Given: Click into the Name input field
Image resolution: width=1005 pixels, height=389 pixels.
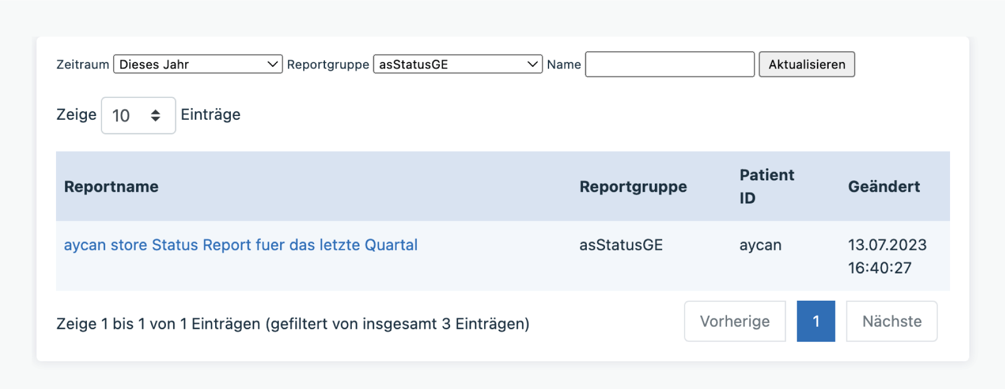Looking at the screenshot, I should click(x=669, y=64).
